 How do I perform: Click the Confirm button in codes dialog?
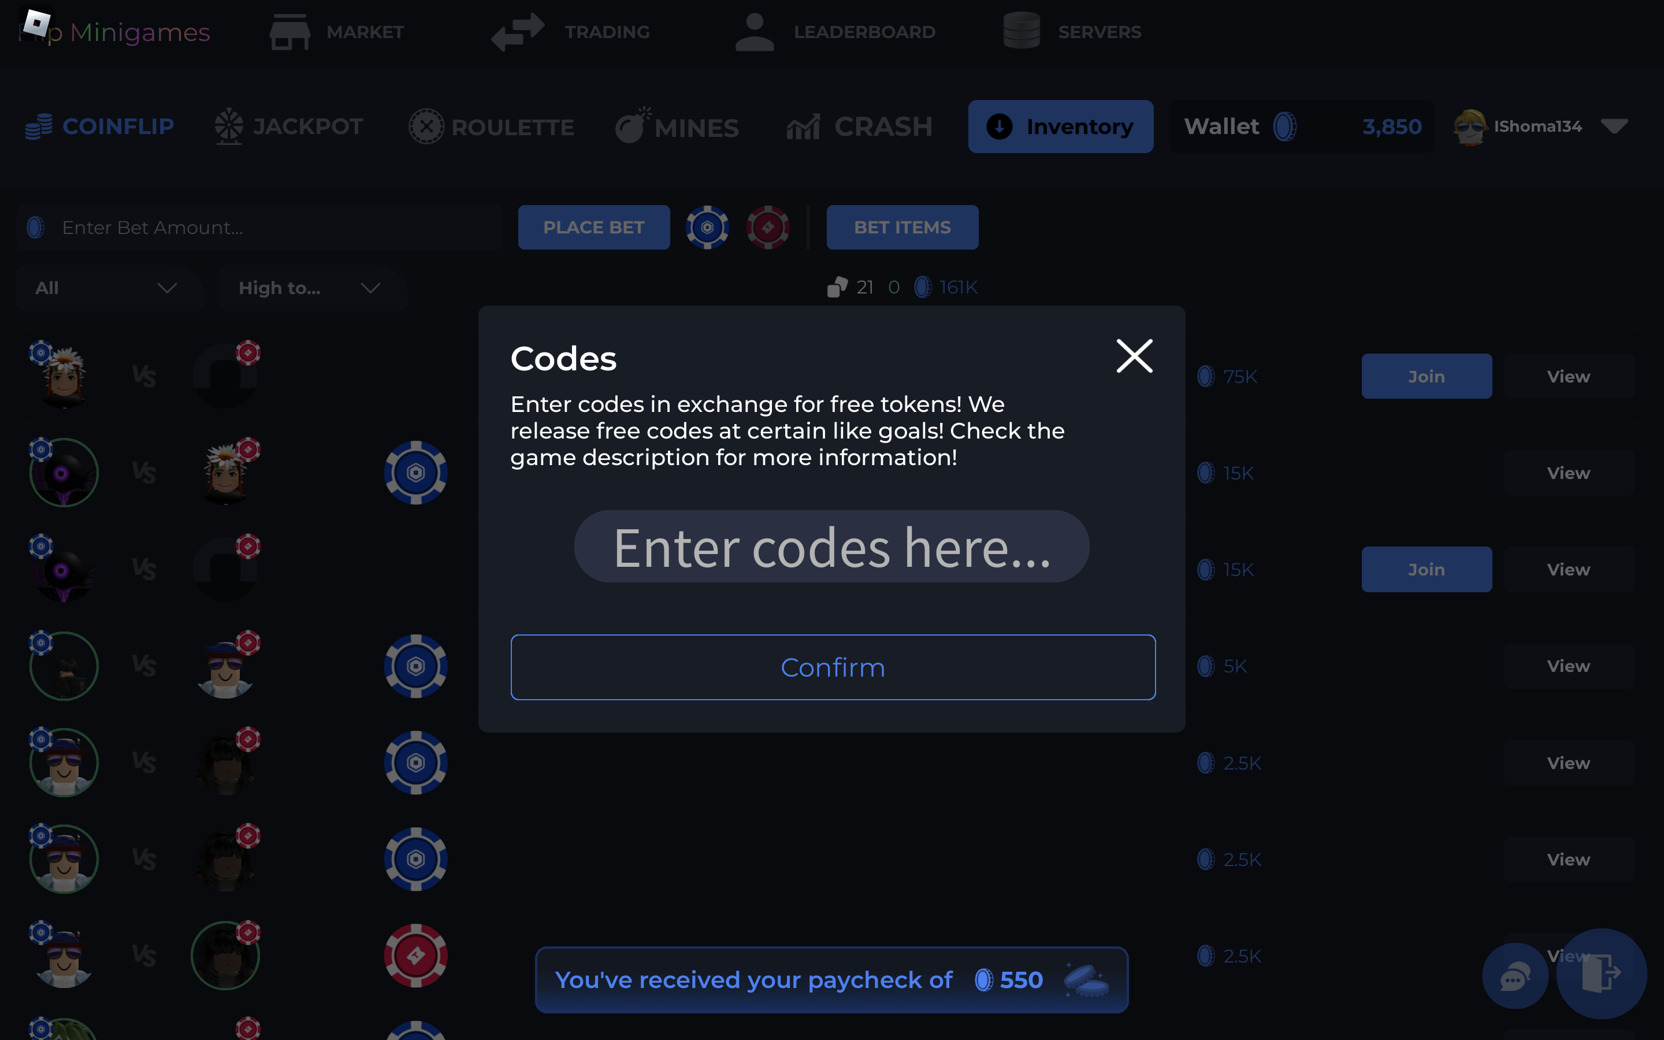click(831, 666)
